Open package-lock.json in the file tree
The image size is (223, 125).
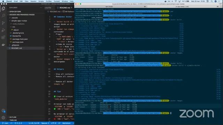point(20,39)
